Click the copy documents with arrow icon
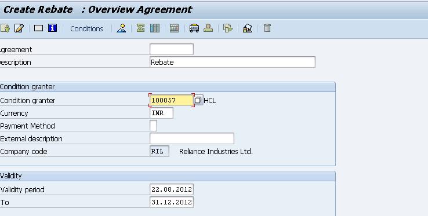Viewport: 428px width, 216px height. (228, 28)
